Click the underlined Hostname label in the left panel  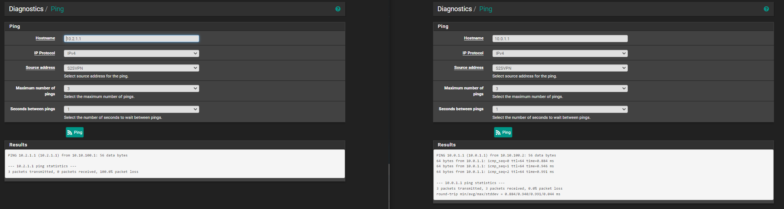tap(45, 38)
